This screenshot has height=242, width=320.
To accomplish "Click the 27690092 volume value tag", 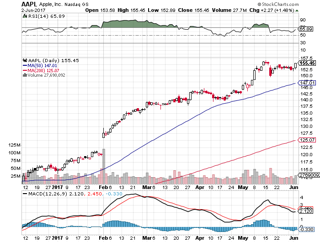I will (305, 175).
